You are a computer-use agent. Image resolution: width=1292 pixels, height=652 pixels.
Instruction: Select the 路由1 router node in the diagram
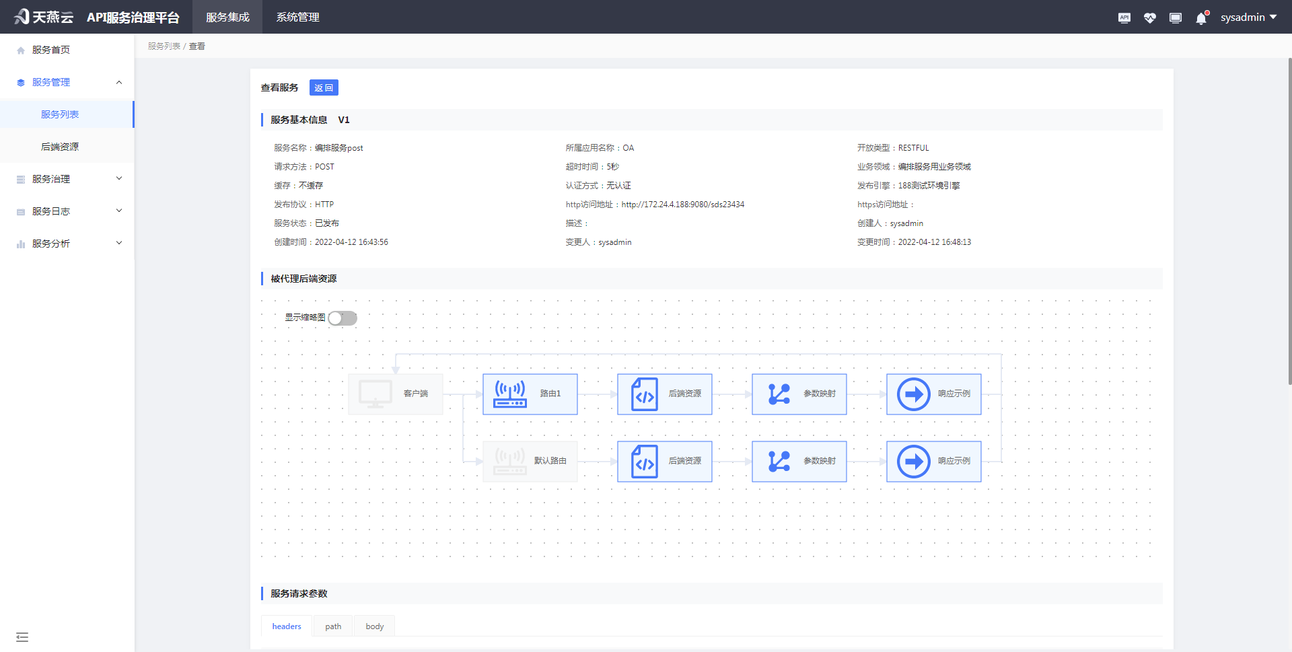[x=530, y=394]
